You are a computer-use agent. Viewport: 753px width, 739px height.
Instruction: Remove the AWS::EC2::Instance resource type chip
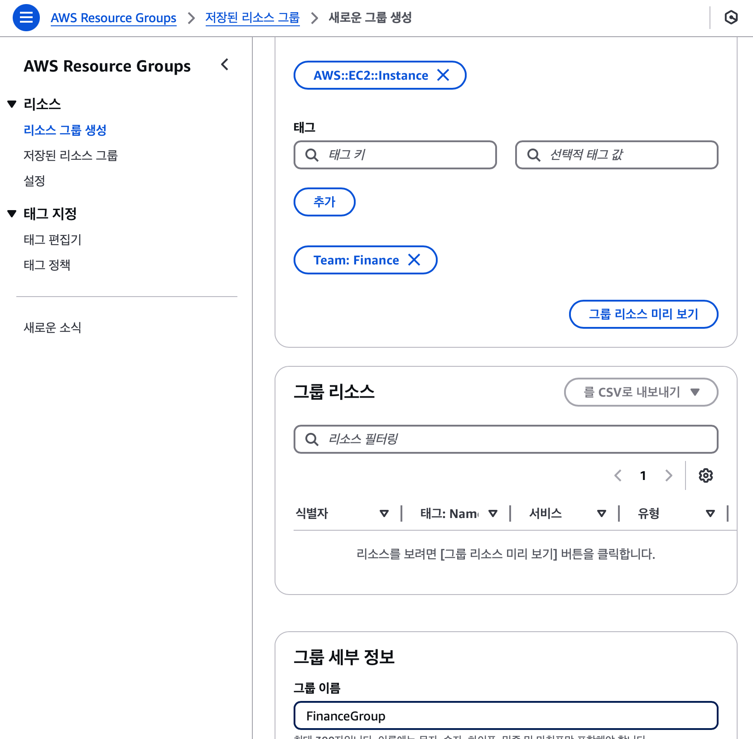[443, 75]
